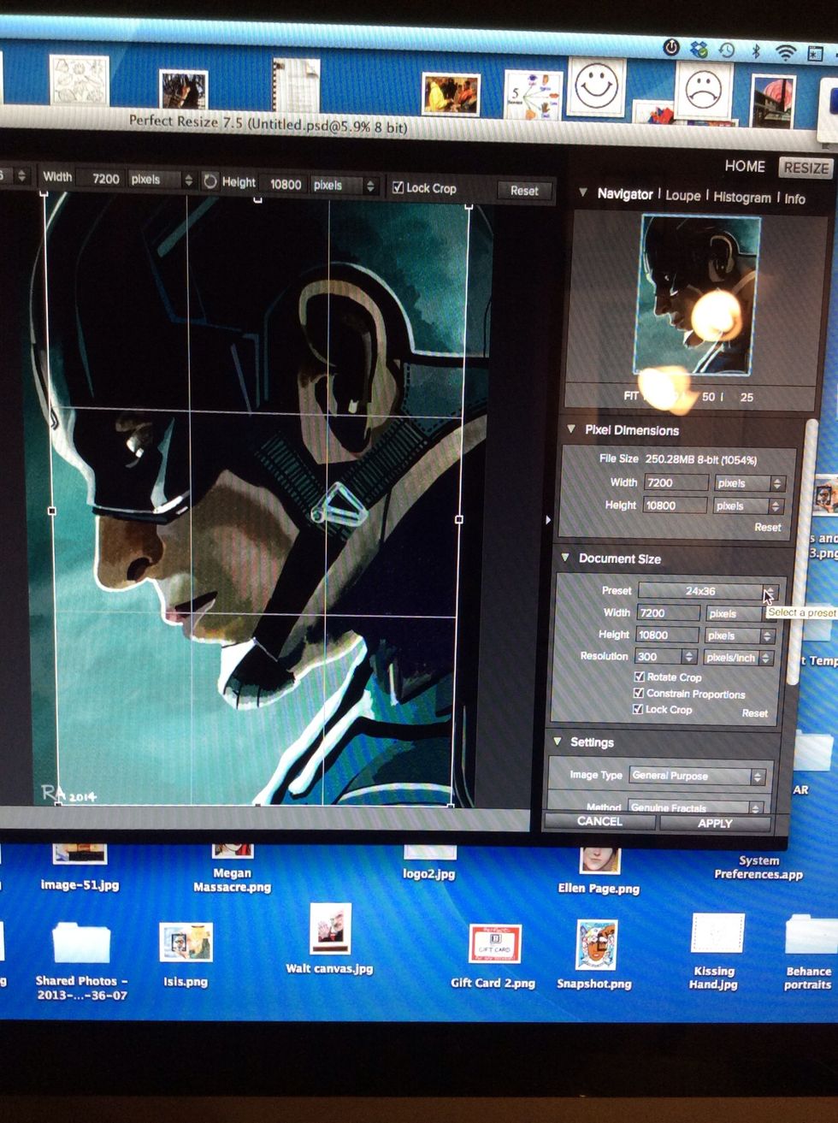Click the Bluetooth icon in menu bar
The width and height of the screenshot is (838, 1123).
click(756, 51)
